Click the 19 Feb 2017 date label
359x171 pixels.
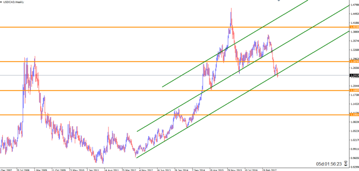269,170
